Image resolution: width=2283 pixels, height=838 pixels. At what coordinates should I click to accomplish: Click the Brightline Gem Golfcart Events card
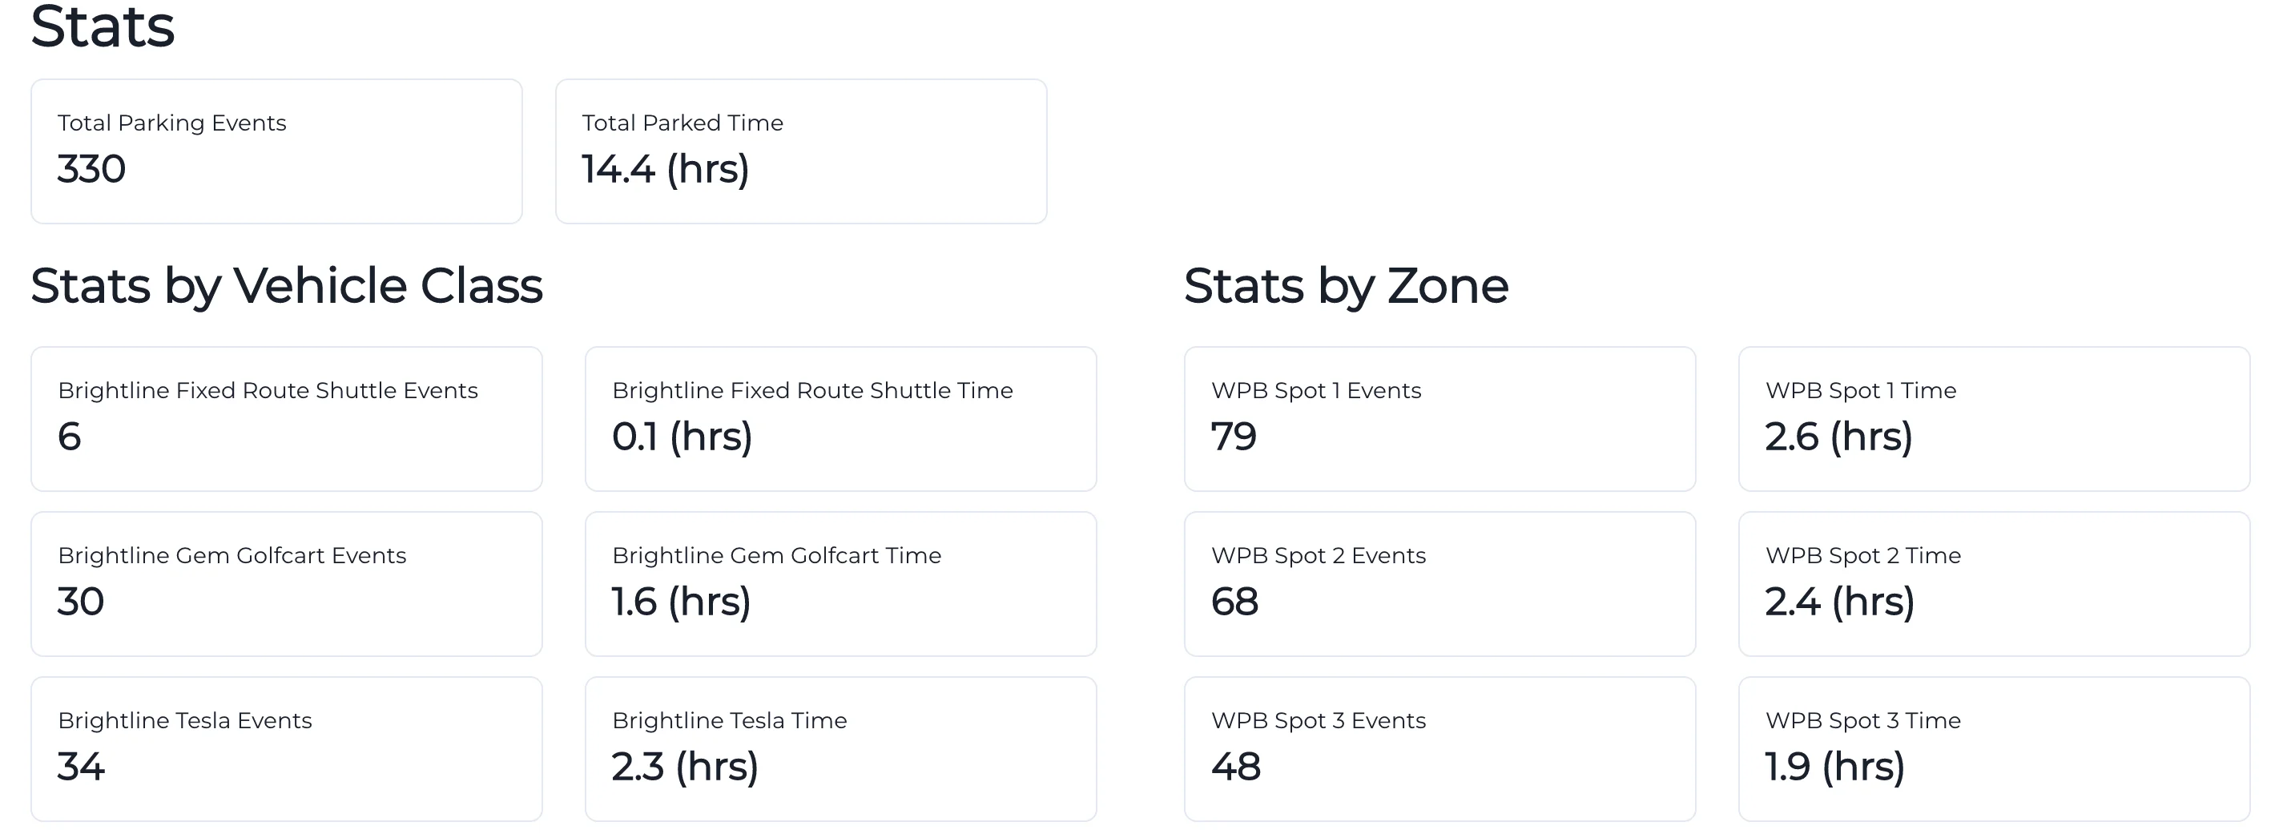286,583
